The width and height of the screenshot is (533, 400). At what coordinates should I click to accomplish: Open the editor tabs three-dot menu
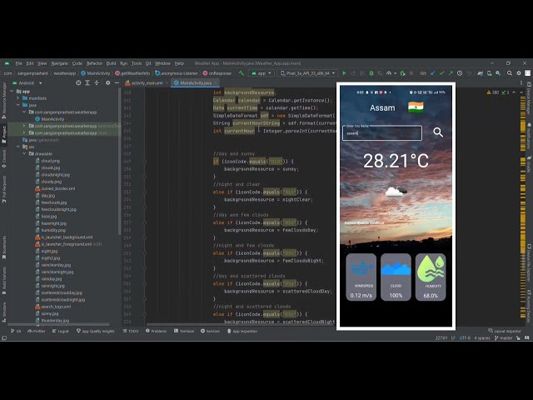[521, 82]
